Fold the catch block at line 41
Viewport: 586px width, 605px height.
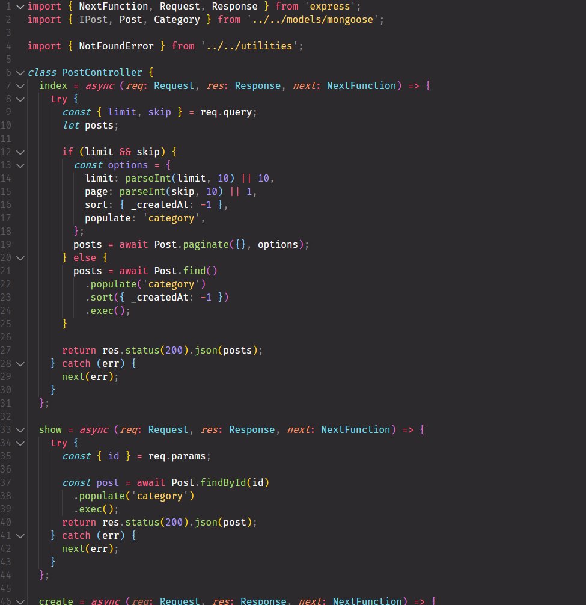[x=20, y=536]
